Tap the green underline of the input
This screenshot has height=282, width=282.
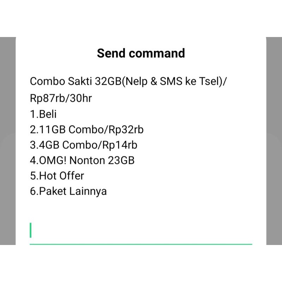tap(141, 244)
